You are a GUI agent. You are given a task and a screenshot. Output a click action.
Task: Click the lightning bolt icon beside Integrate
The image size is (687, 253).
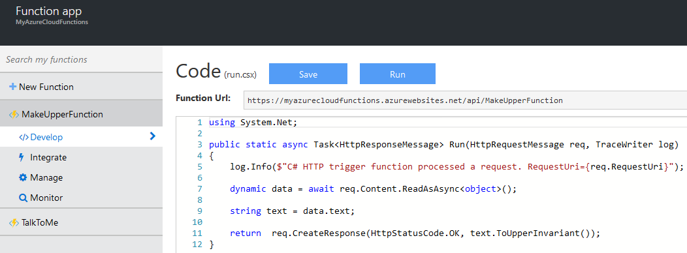22,157
